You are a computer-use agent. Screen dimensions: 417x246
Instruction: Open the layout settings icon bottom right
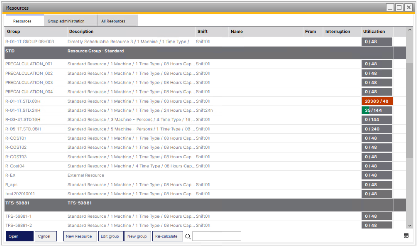406,236
